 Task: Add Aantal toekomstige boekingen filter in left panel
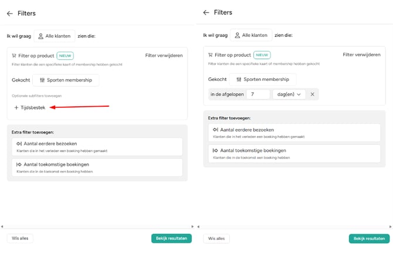pyautogui.click(x=95, y=167)
